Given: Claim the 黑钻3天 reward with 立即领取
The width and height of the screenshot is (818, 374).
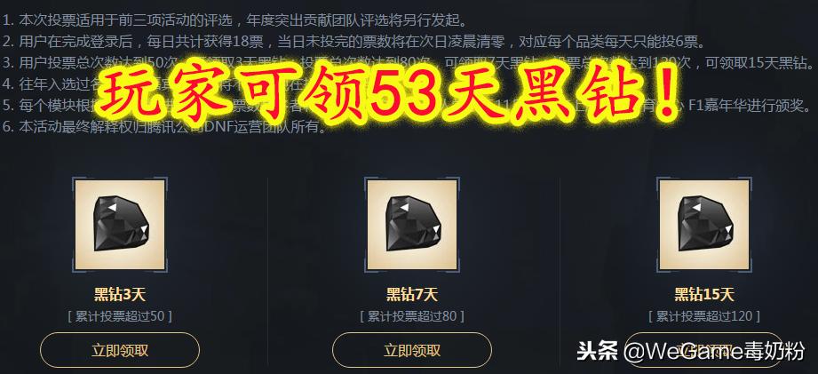Looking at the screenshot, I should coord(120,350).
